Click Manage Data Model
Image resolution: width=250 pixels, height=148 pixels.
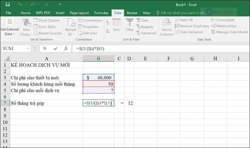(x=229, y=32)
